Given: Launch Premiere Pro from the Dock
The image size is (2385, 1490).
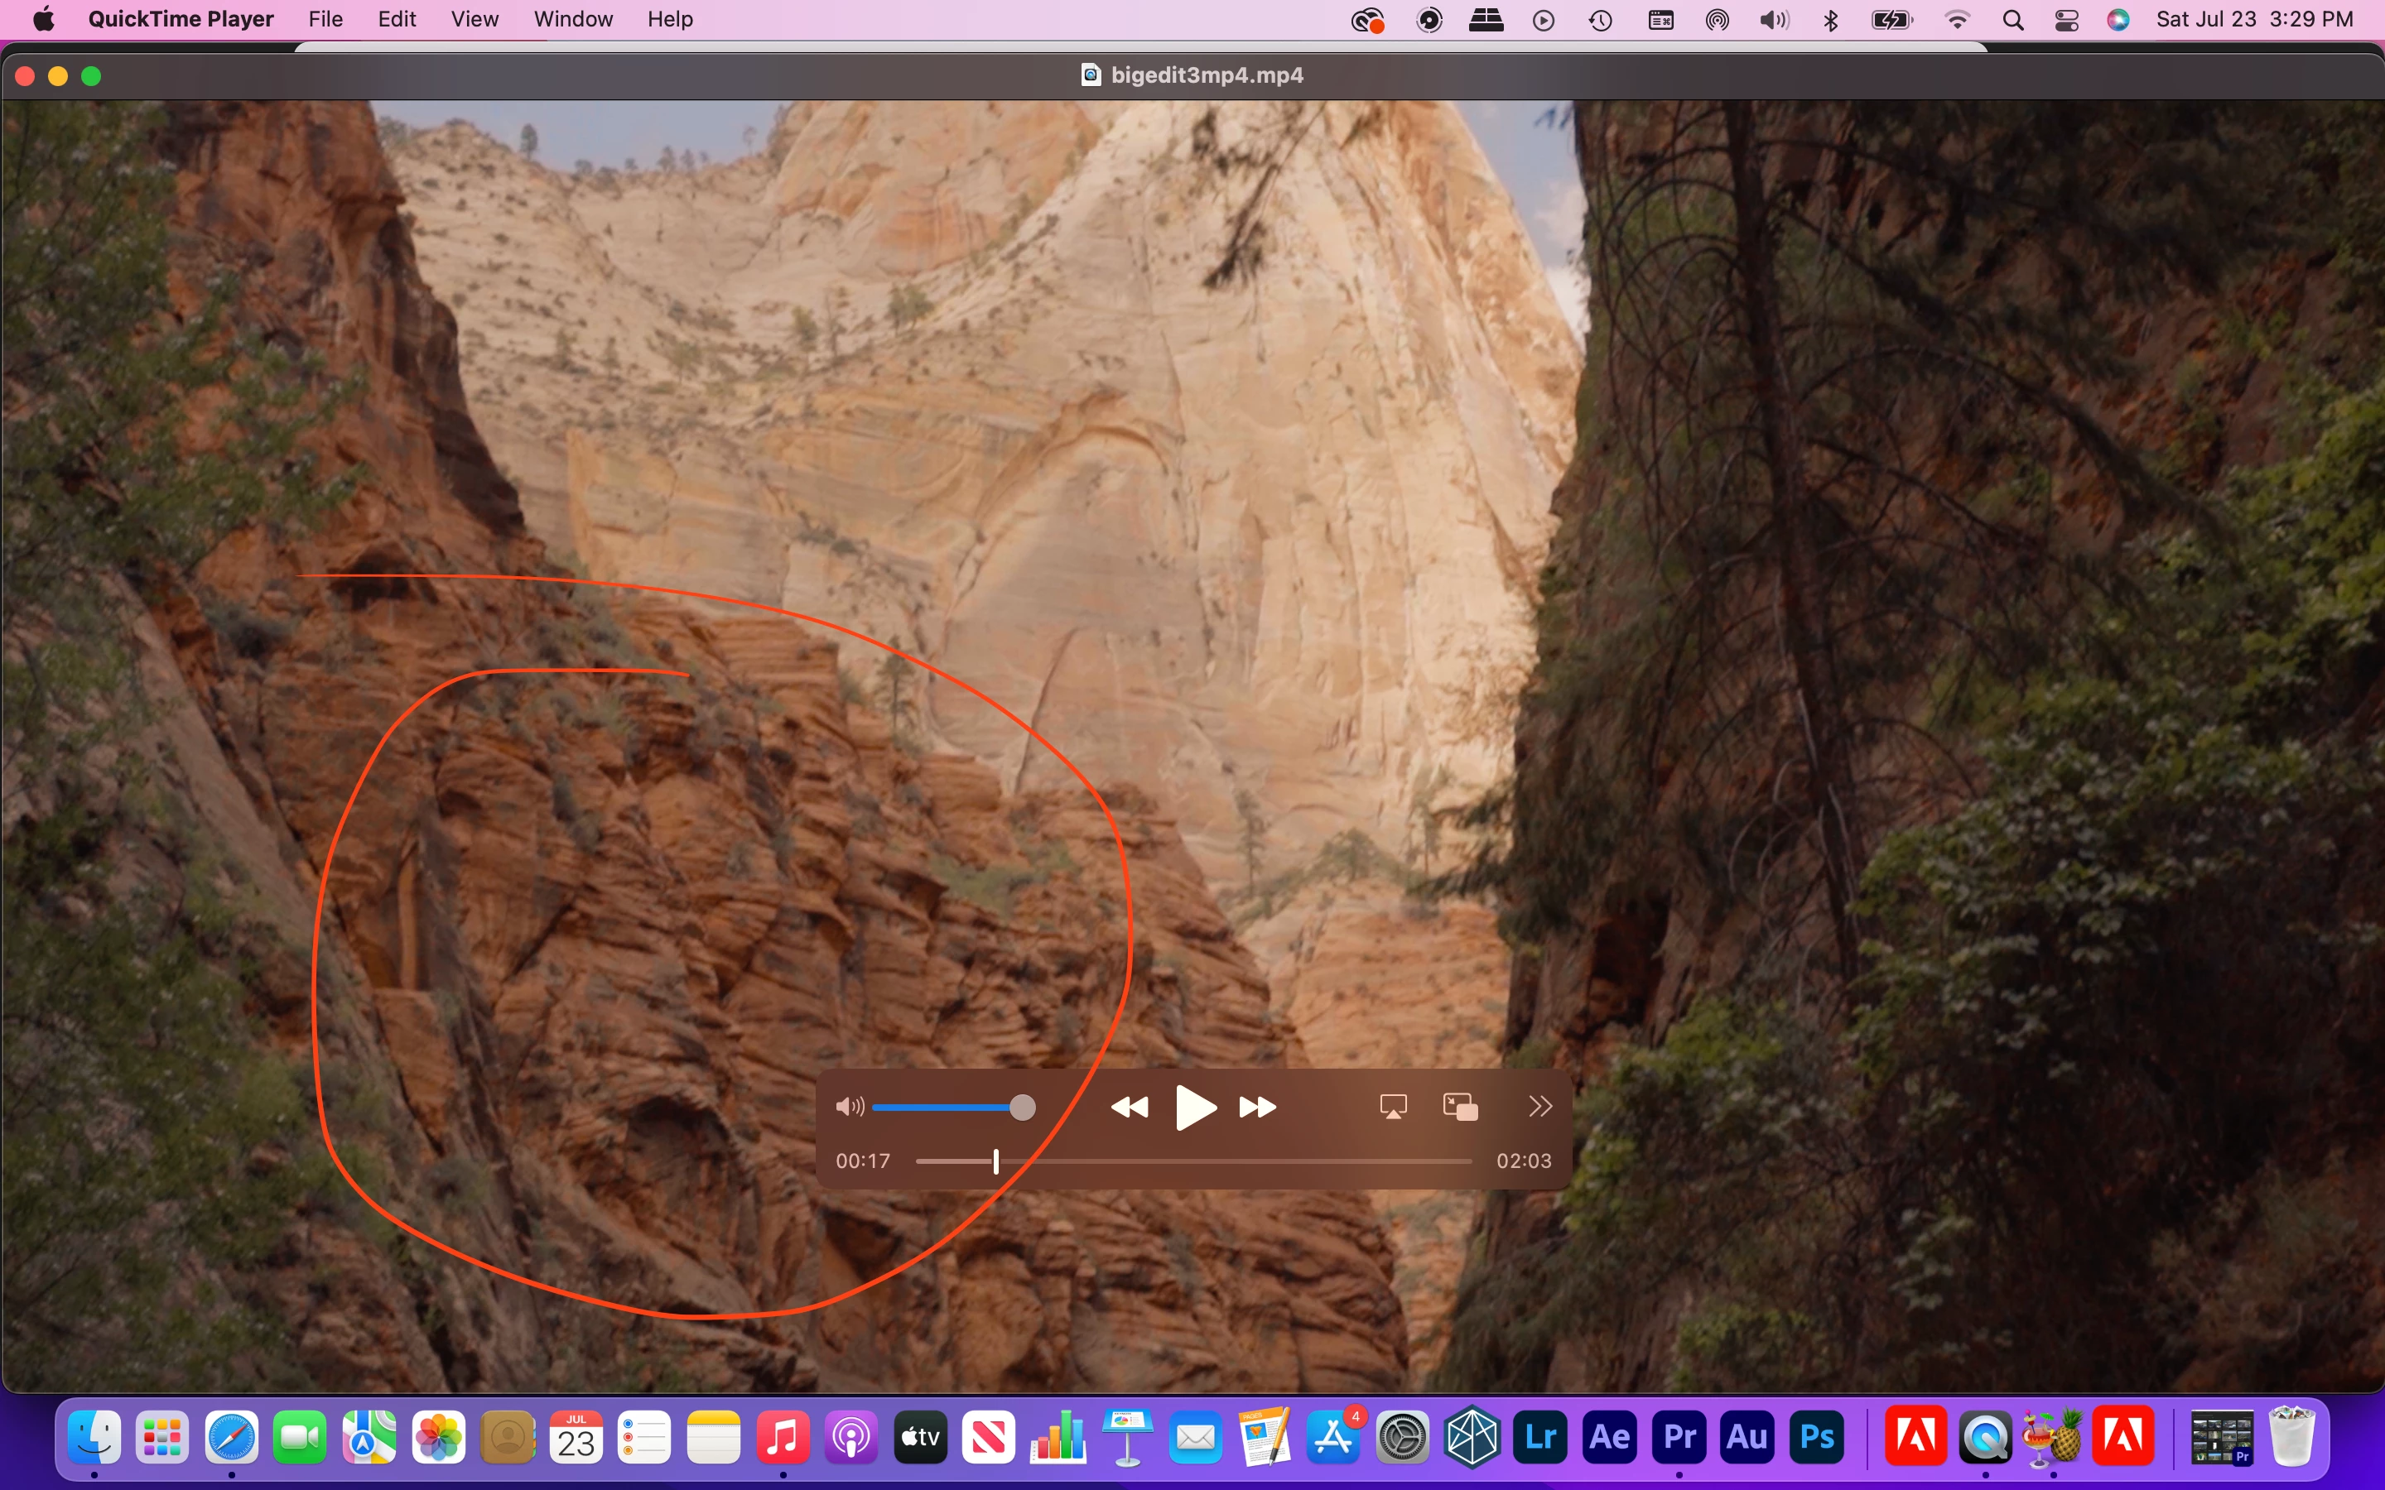Looking at the screenshot, I should [1679, 1437].
